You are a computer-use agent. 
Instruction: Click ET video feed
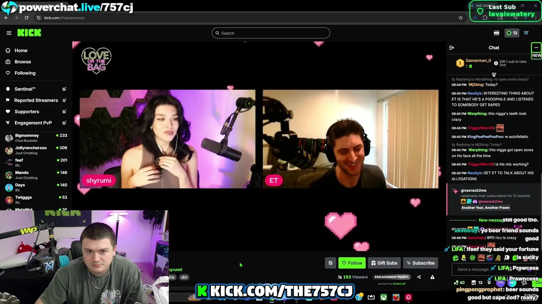[x=351, y=139]
